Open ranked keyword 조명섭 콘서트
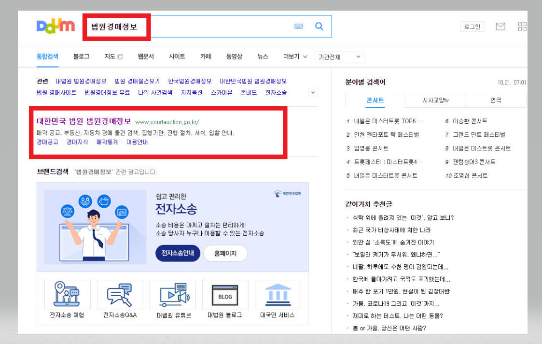This screenshot has height=344, width=542. click(x=471, y=175)
